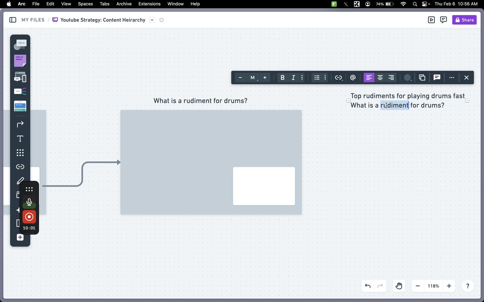The height and width of the screenshot is (302, 484).
Task: Select the link tool in sidebar
Action: click(20, 167)
